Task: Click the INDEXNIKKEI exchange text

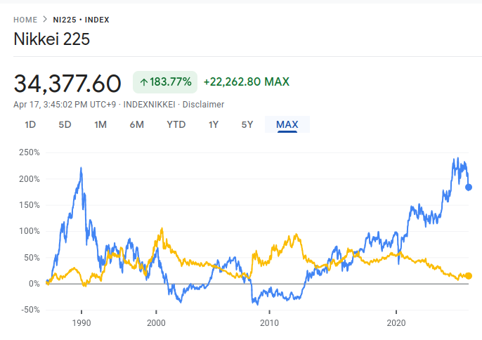Action: [x=149, y=105]
